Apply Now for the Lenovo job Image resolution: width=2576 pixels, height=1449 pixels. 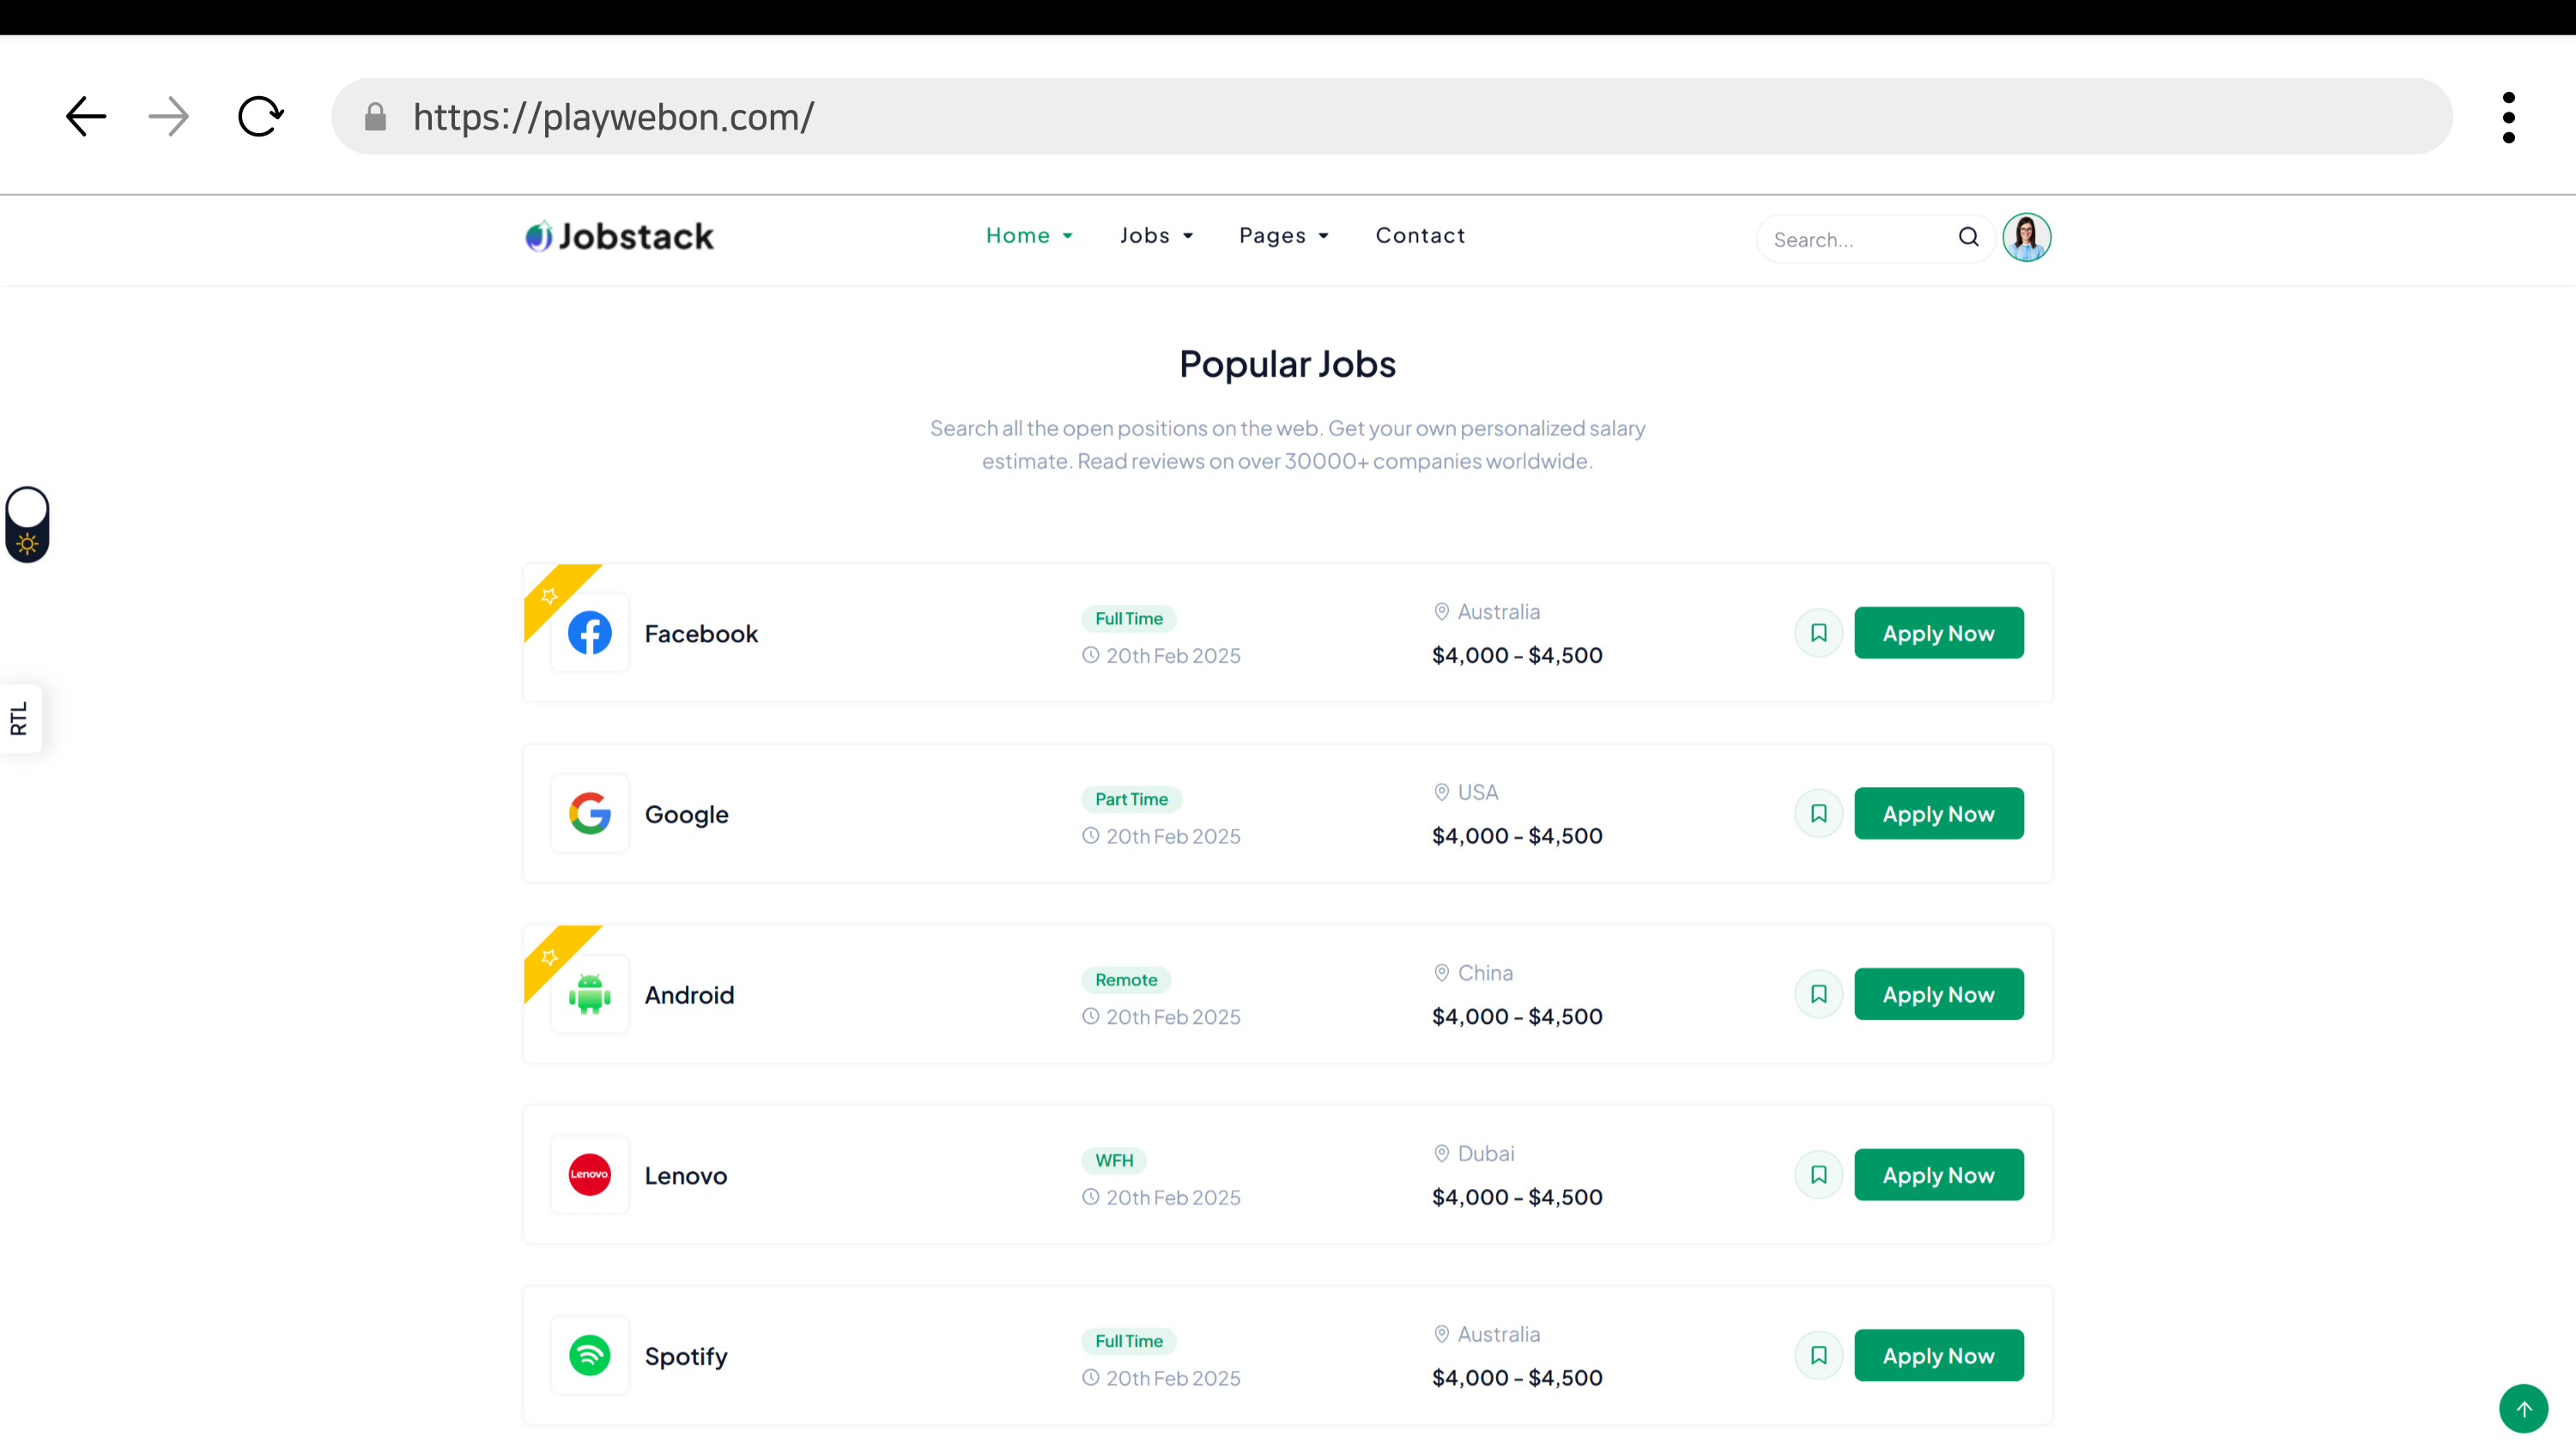point(1938,1175)
